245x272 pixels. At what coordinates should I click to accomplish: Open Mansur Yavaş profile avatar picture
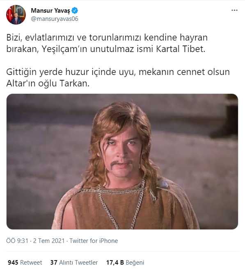click(x=16, y=15)
